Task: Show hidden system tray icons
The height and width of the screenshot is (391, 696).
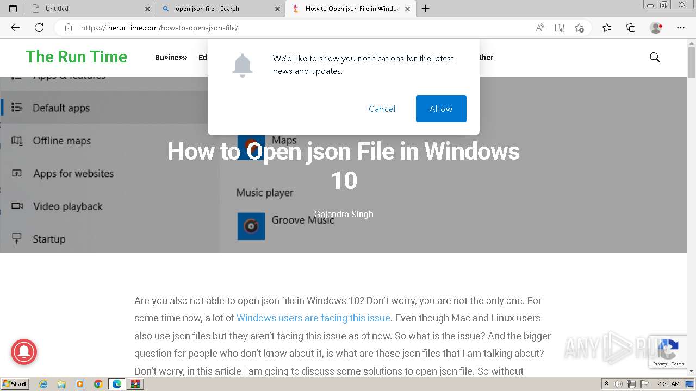Action: 607,384
